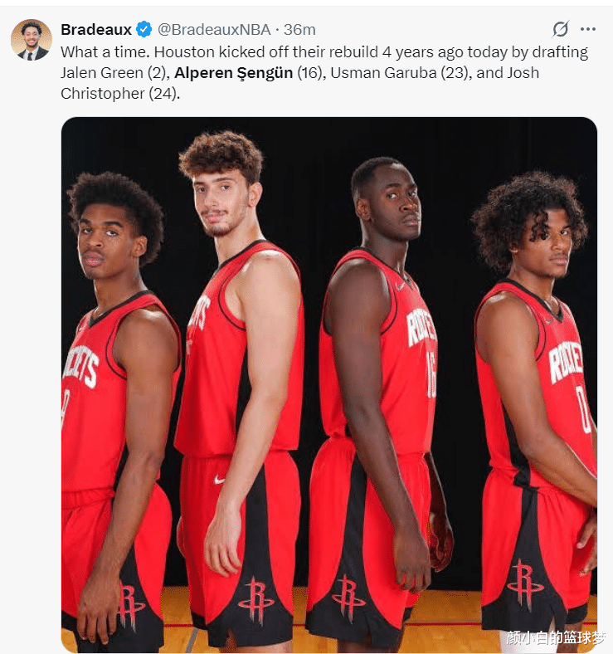Open the 36m post timestamp
613x654 pixels.
point(299,30)
